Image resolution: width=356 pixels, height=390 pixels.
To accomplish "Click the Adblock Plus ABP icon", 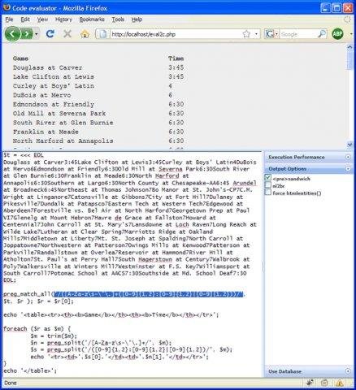I will point(337,34).
